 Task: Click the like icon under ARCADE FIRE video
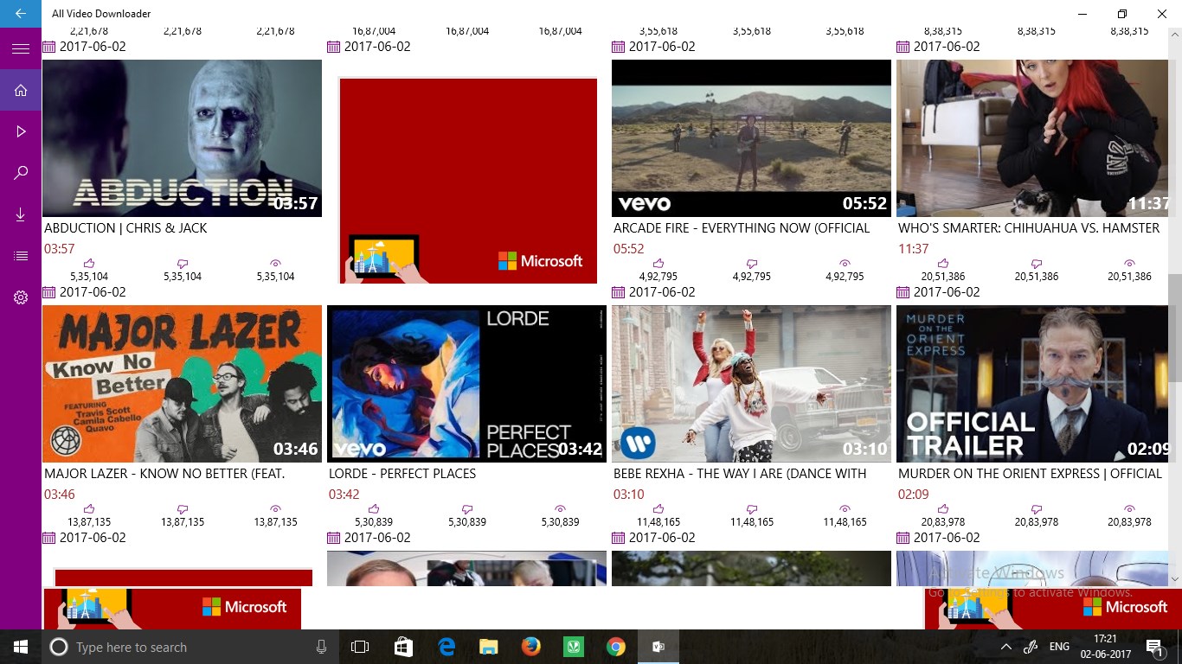658,264
